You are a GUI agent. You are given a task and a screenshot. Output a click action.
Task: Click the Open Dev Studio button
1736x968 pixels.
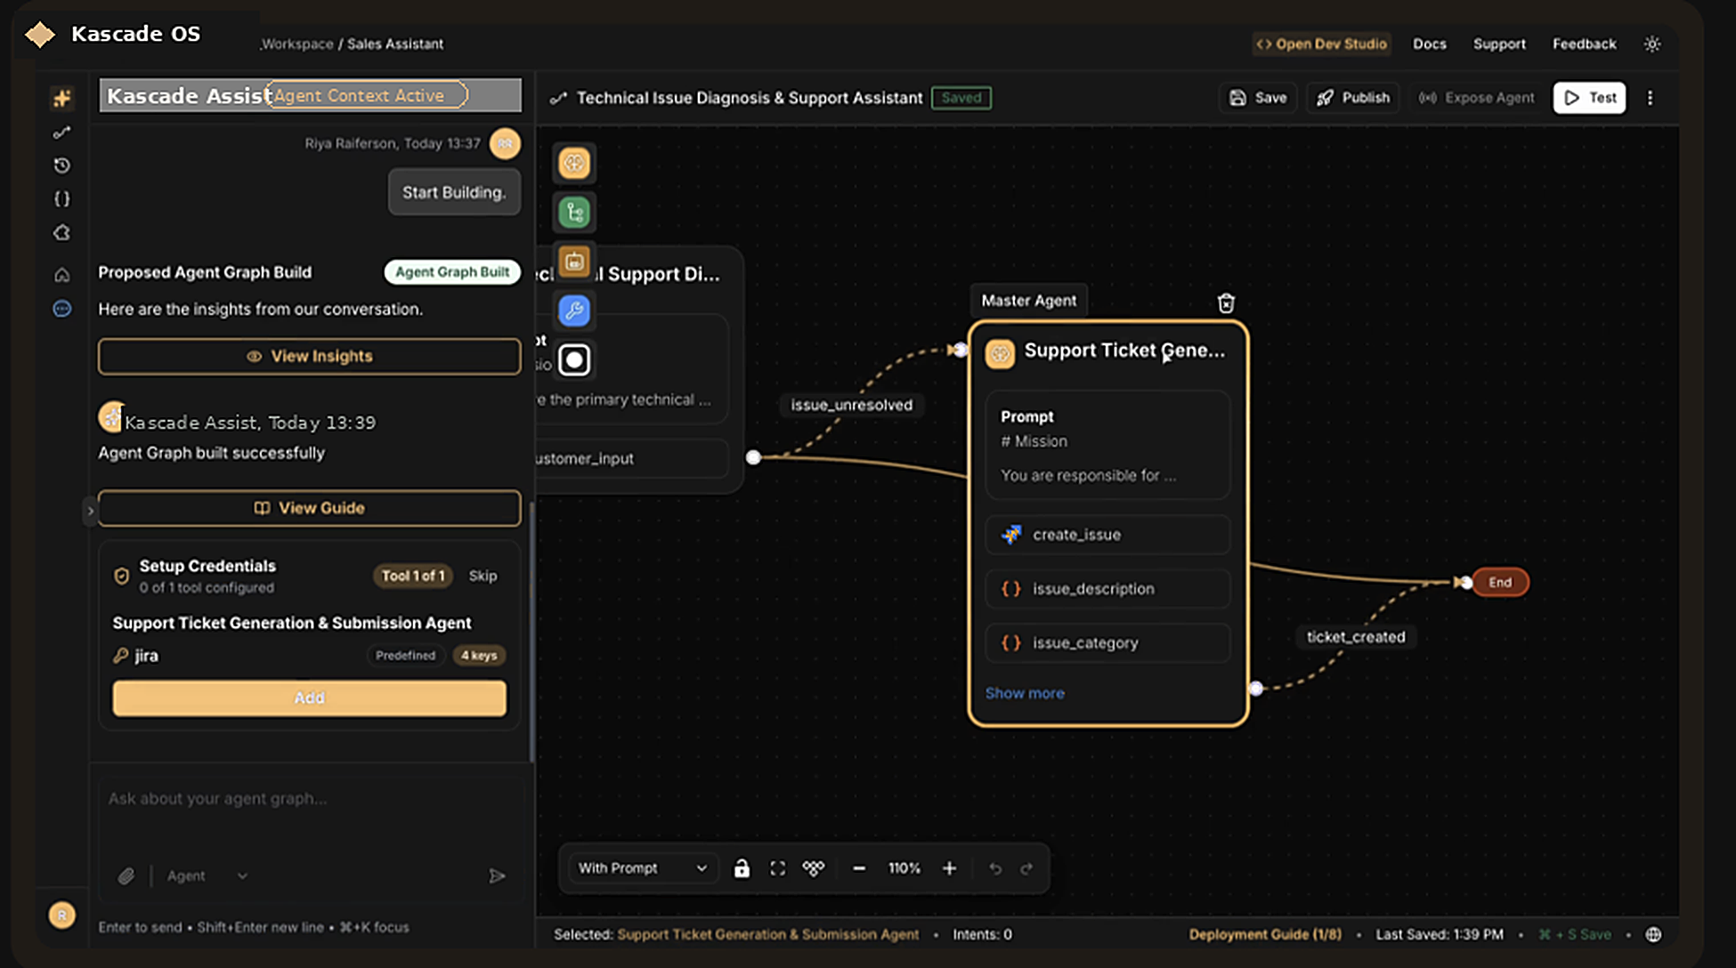(x=1321, y=44)
